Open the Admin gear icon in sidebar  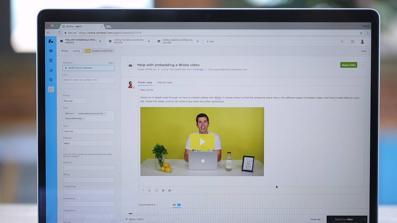coord(51,80)
